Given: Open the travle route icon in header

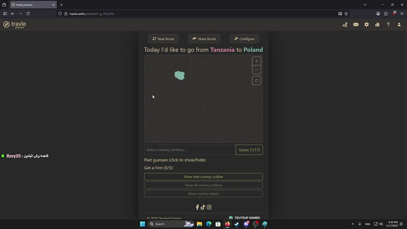Looking at the screenshot, I should 345,24.
